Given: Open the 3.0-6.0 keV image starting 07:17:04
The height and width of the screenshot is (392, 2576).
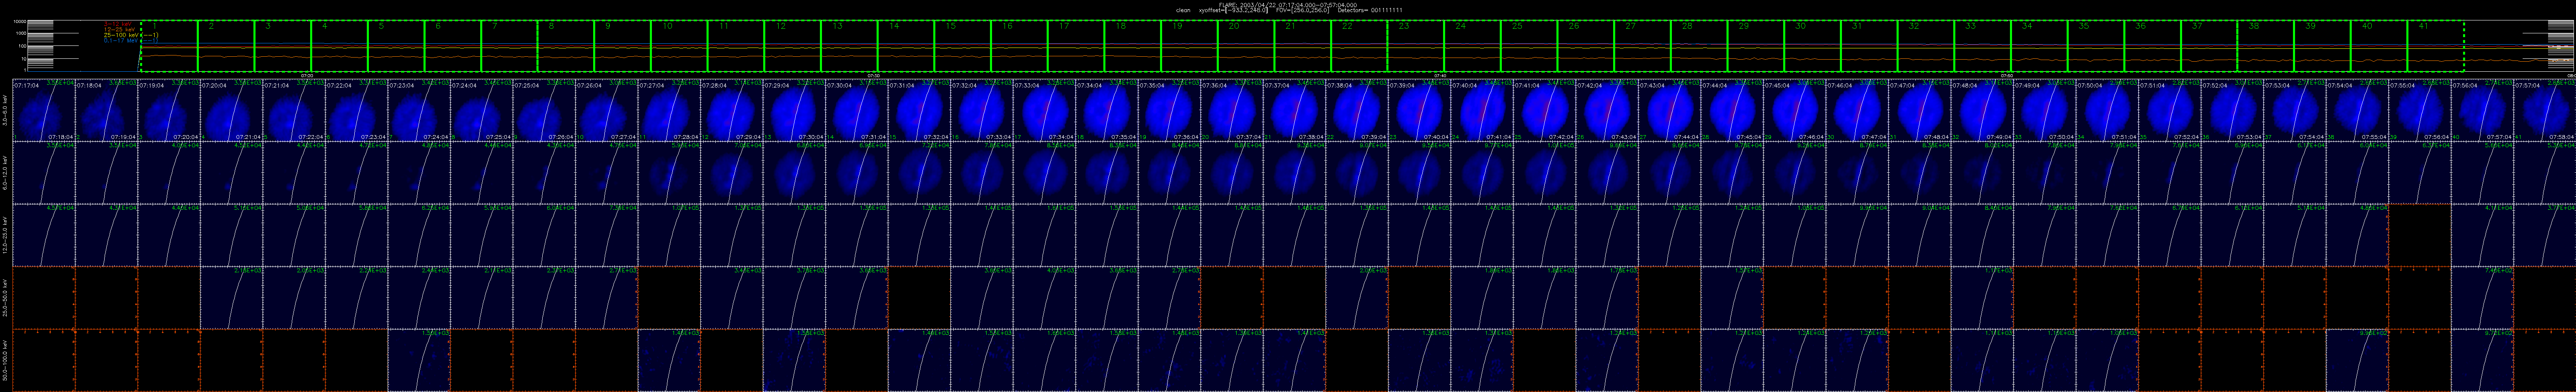Looking at the screenshot, I should pyautogui.click(x=44, y=110).
